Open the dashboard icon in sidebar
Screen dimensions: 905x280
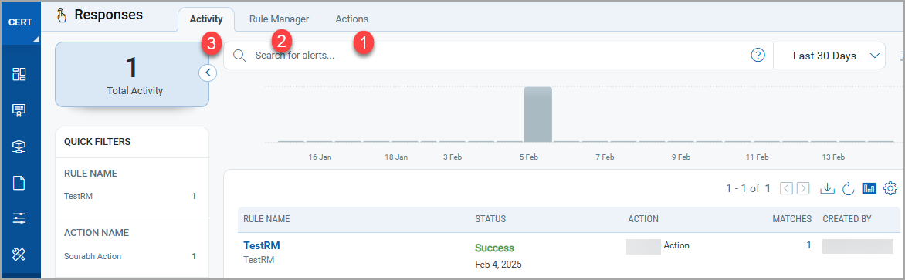point(19,74)
